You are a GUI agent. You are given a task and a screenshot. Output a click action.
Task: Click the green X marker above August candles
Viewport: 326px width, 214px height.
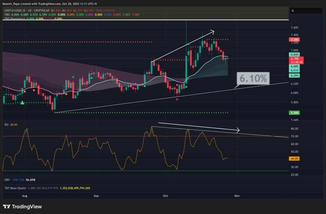pos(73,77)
